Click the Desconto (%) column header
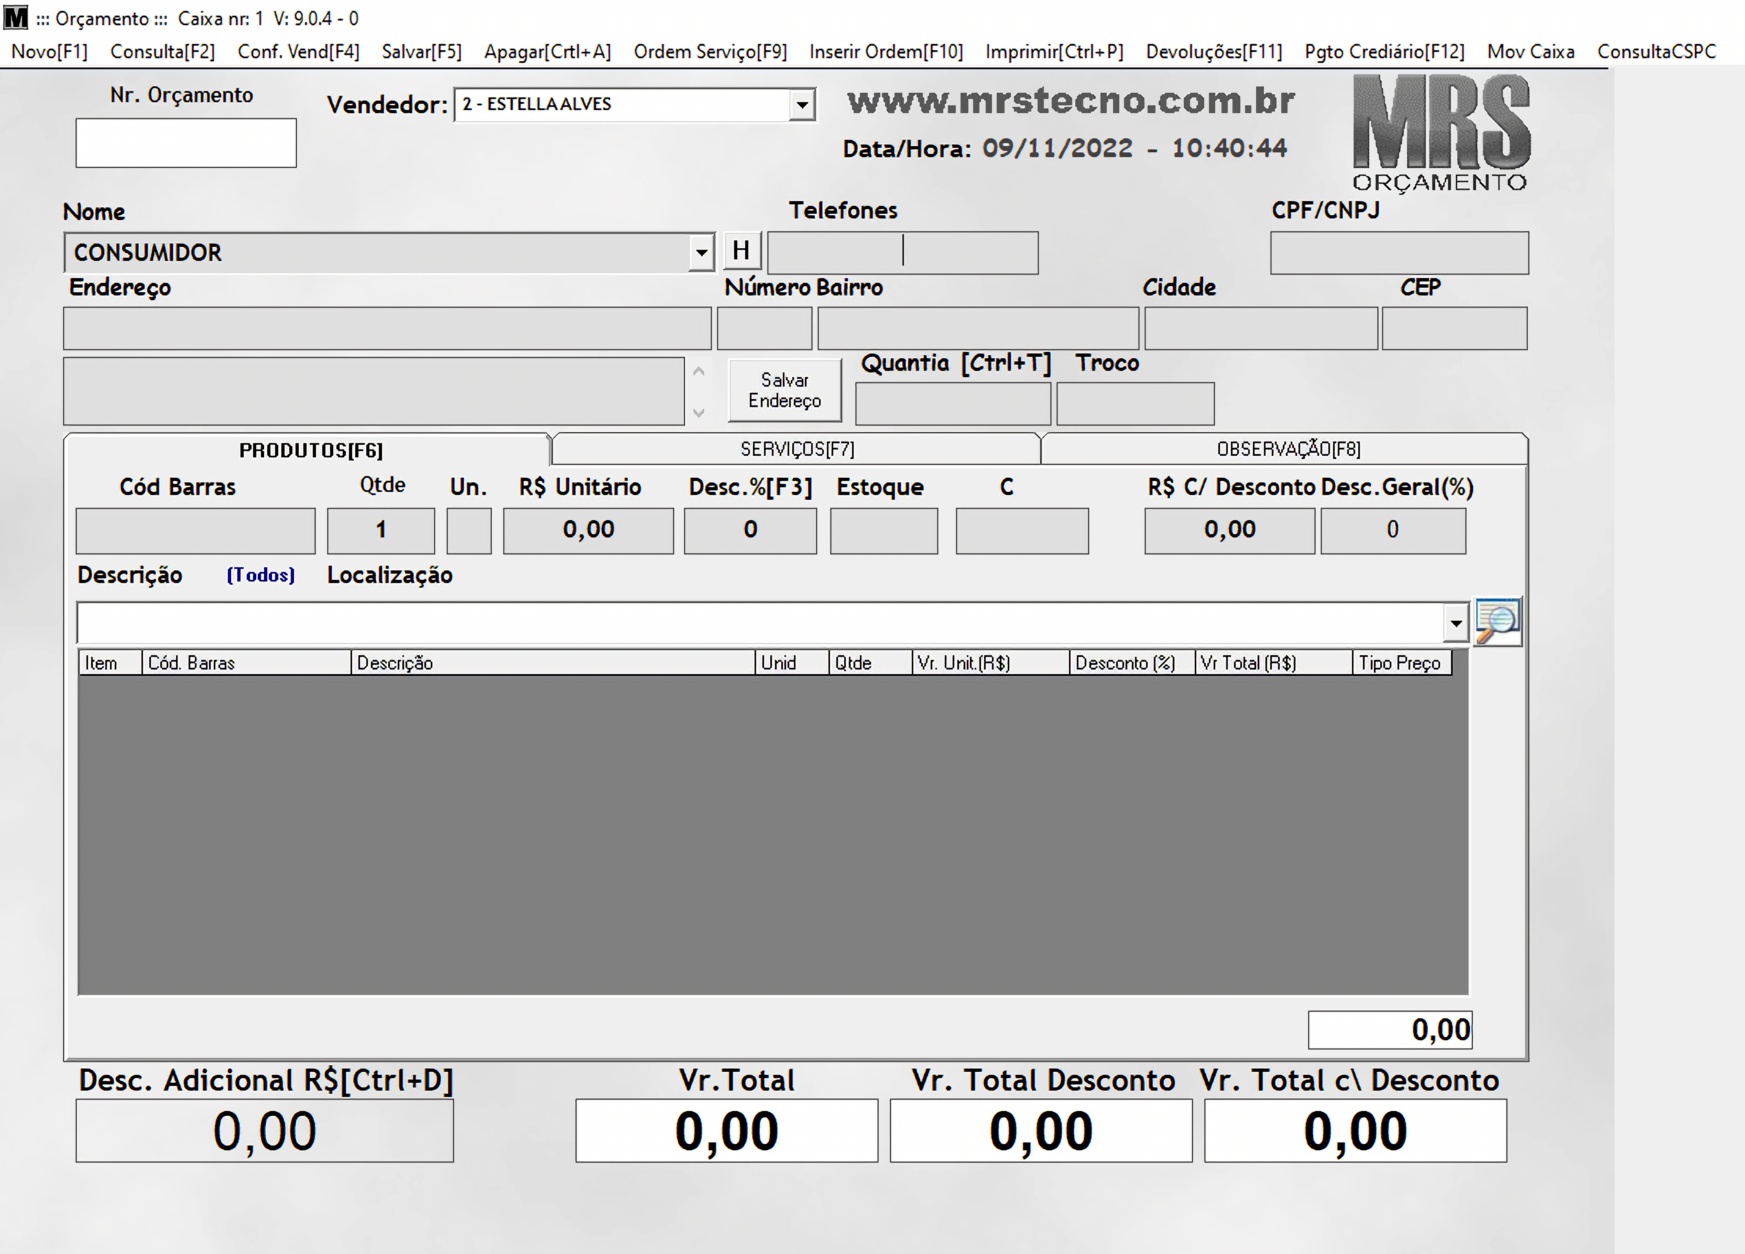The width and height of the screenshot is (1745, 1254). (x=1133, y=663)
